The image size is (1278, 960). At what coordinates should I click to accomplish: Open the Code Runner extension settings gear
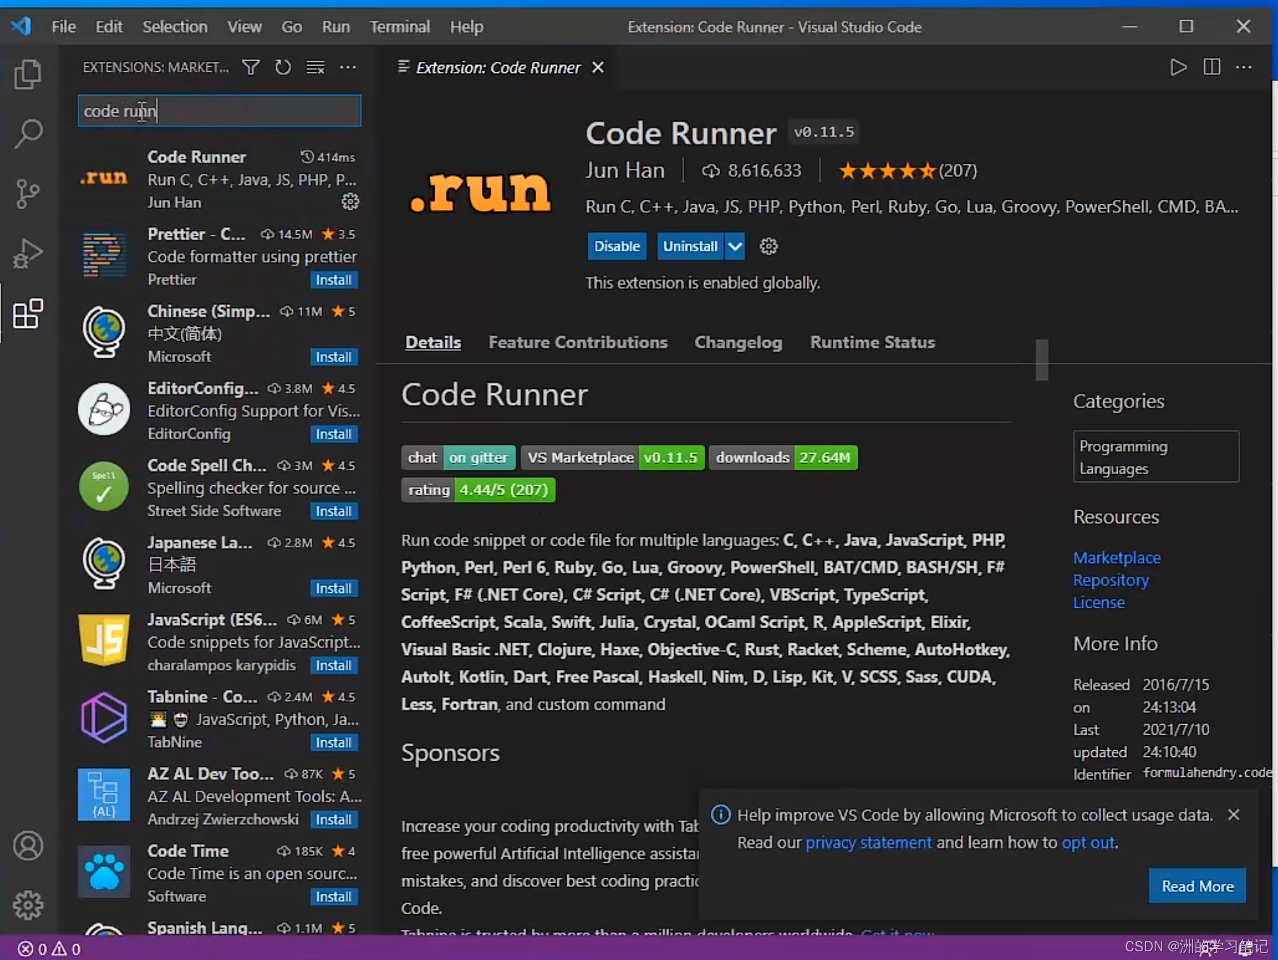tap(768, 246)
